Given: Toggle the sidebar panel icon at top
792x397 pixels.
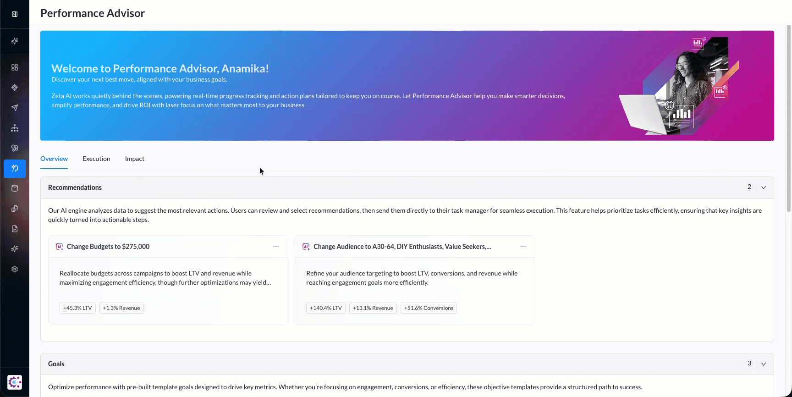Looking at the screenshot, I should [x=15, y=14].
